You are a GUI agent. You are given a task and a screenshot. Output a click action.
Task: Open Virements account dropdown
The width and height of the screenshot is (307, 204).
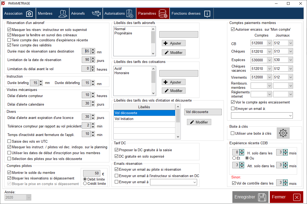tap(269, 77)
